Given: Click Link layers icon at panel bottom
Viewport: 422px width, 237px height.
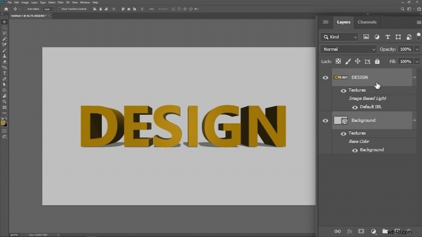Looking at the screenshot, I should (337, 231).
